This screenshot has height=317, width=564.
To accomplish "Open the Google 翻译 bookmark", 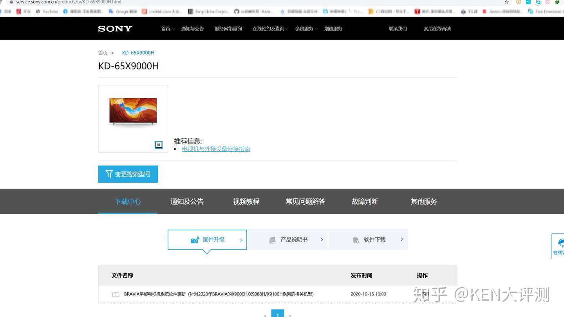I will click(x=123, y=12).
